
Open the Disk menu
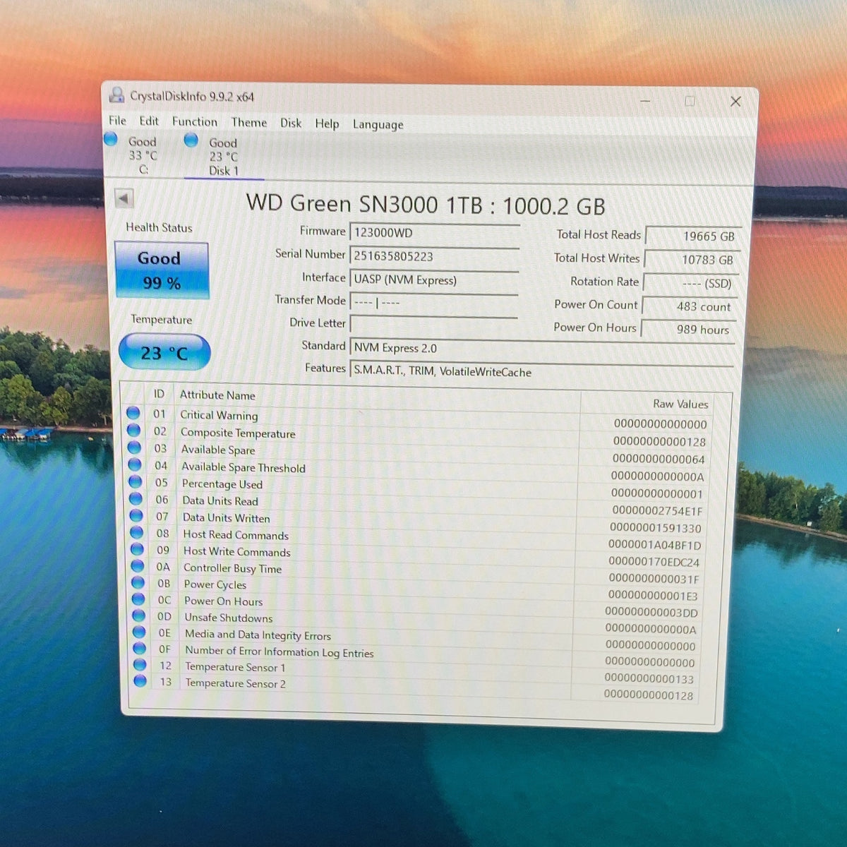291,124
